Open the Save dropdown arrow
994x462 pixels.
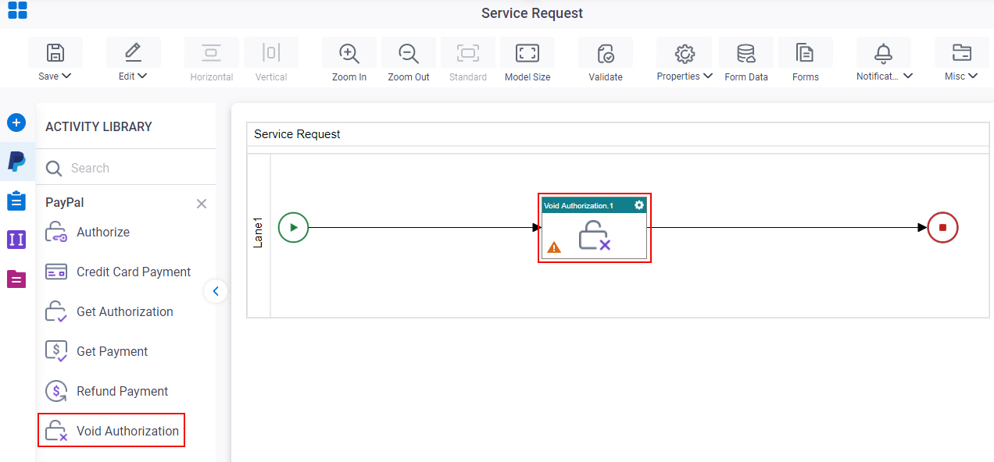(66, 76)
